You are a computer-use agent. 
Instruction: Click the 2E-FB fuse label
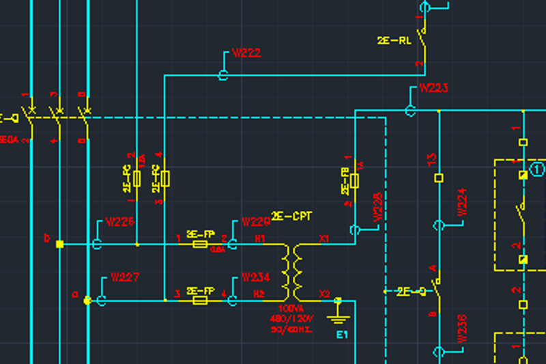345,181
